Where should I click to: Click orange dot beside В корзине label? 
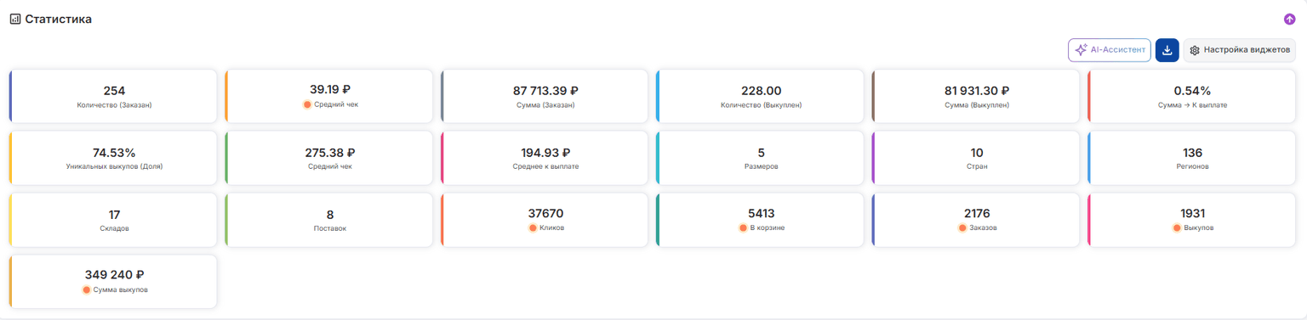point(743,228)
